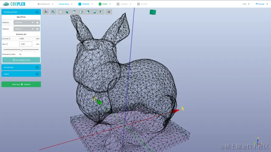
Task: Open the Volumes algorithm dropdown
Action: 25,29
